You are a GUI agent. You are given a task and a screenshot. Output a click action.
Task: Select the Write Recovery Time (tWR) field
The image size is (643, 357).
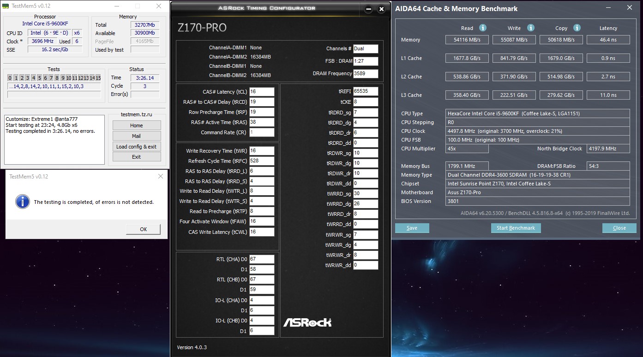[x=262, y=151]
